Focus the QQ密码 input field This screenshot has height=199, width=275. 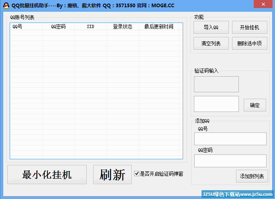click(230, 161)
